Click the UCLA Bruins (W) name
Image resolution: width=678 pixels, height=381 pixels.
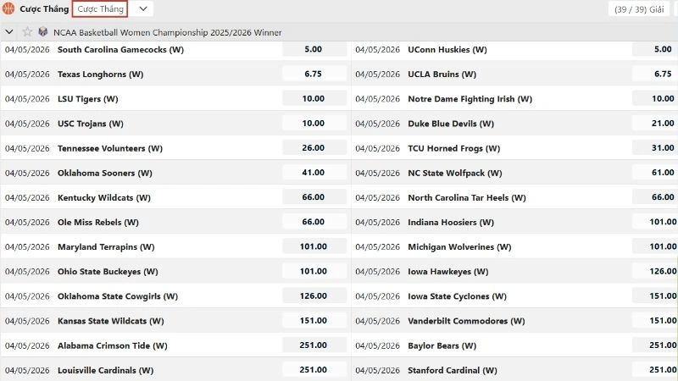[x=442, y=75]
